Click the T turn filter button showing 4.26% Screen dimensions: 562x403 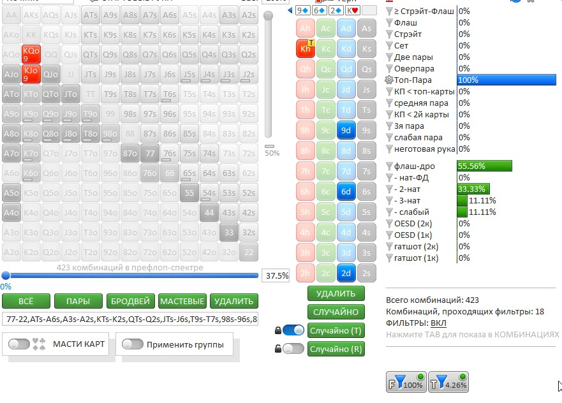tap(448, 382)
